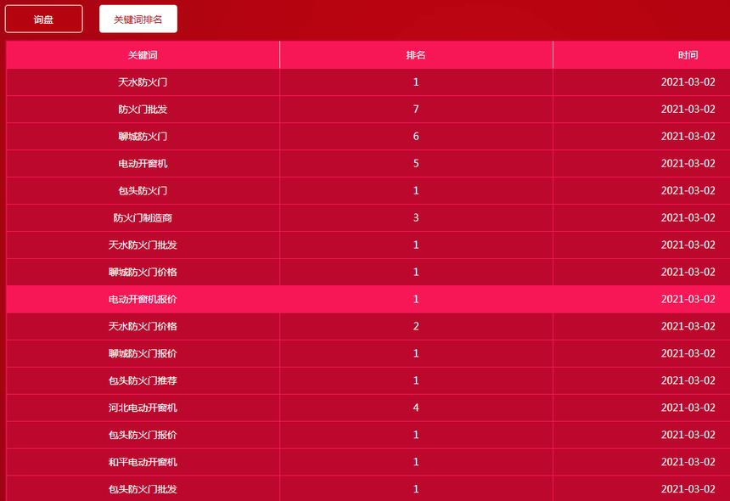Viewport: 730px width, 501px height.
Task: Select keyword 包头防火门报价
Action: [143, 435]
